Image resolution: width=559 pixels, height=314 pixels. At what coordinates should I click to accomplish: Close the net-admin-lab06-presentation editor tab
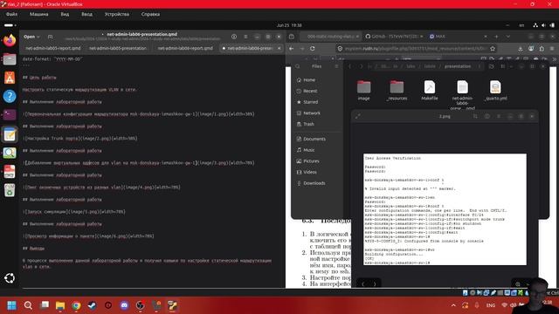coord(279,48)
